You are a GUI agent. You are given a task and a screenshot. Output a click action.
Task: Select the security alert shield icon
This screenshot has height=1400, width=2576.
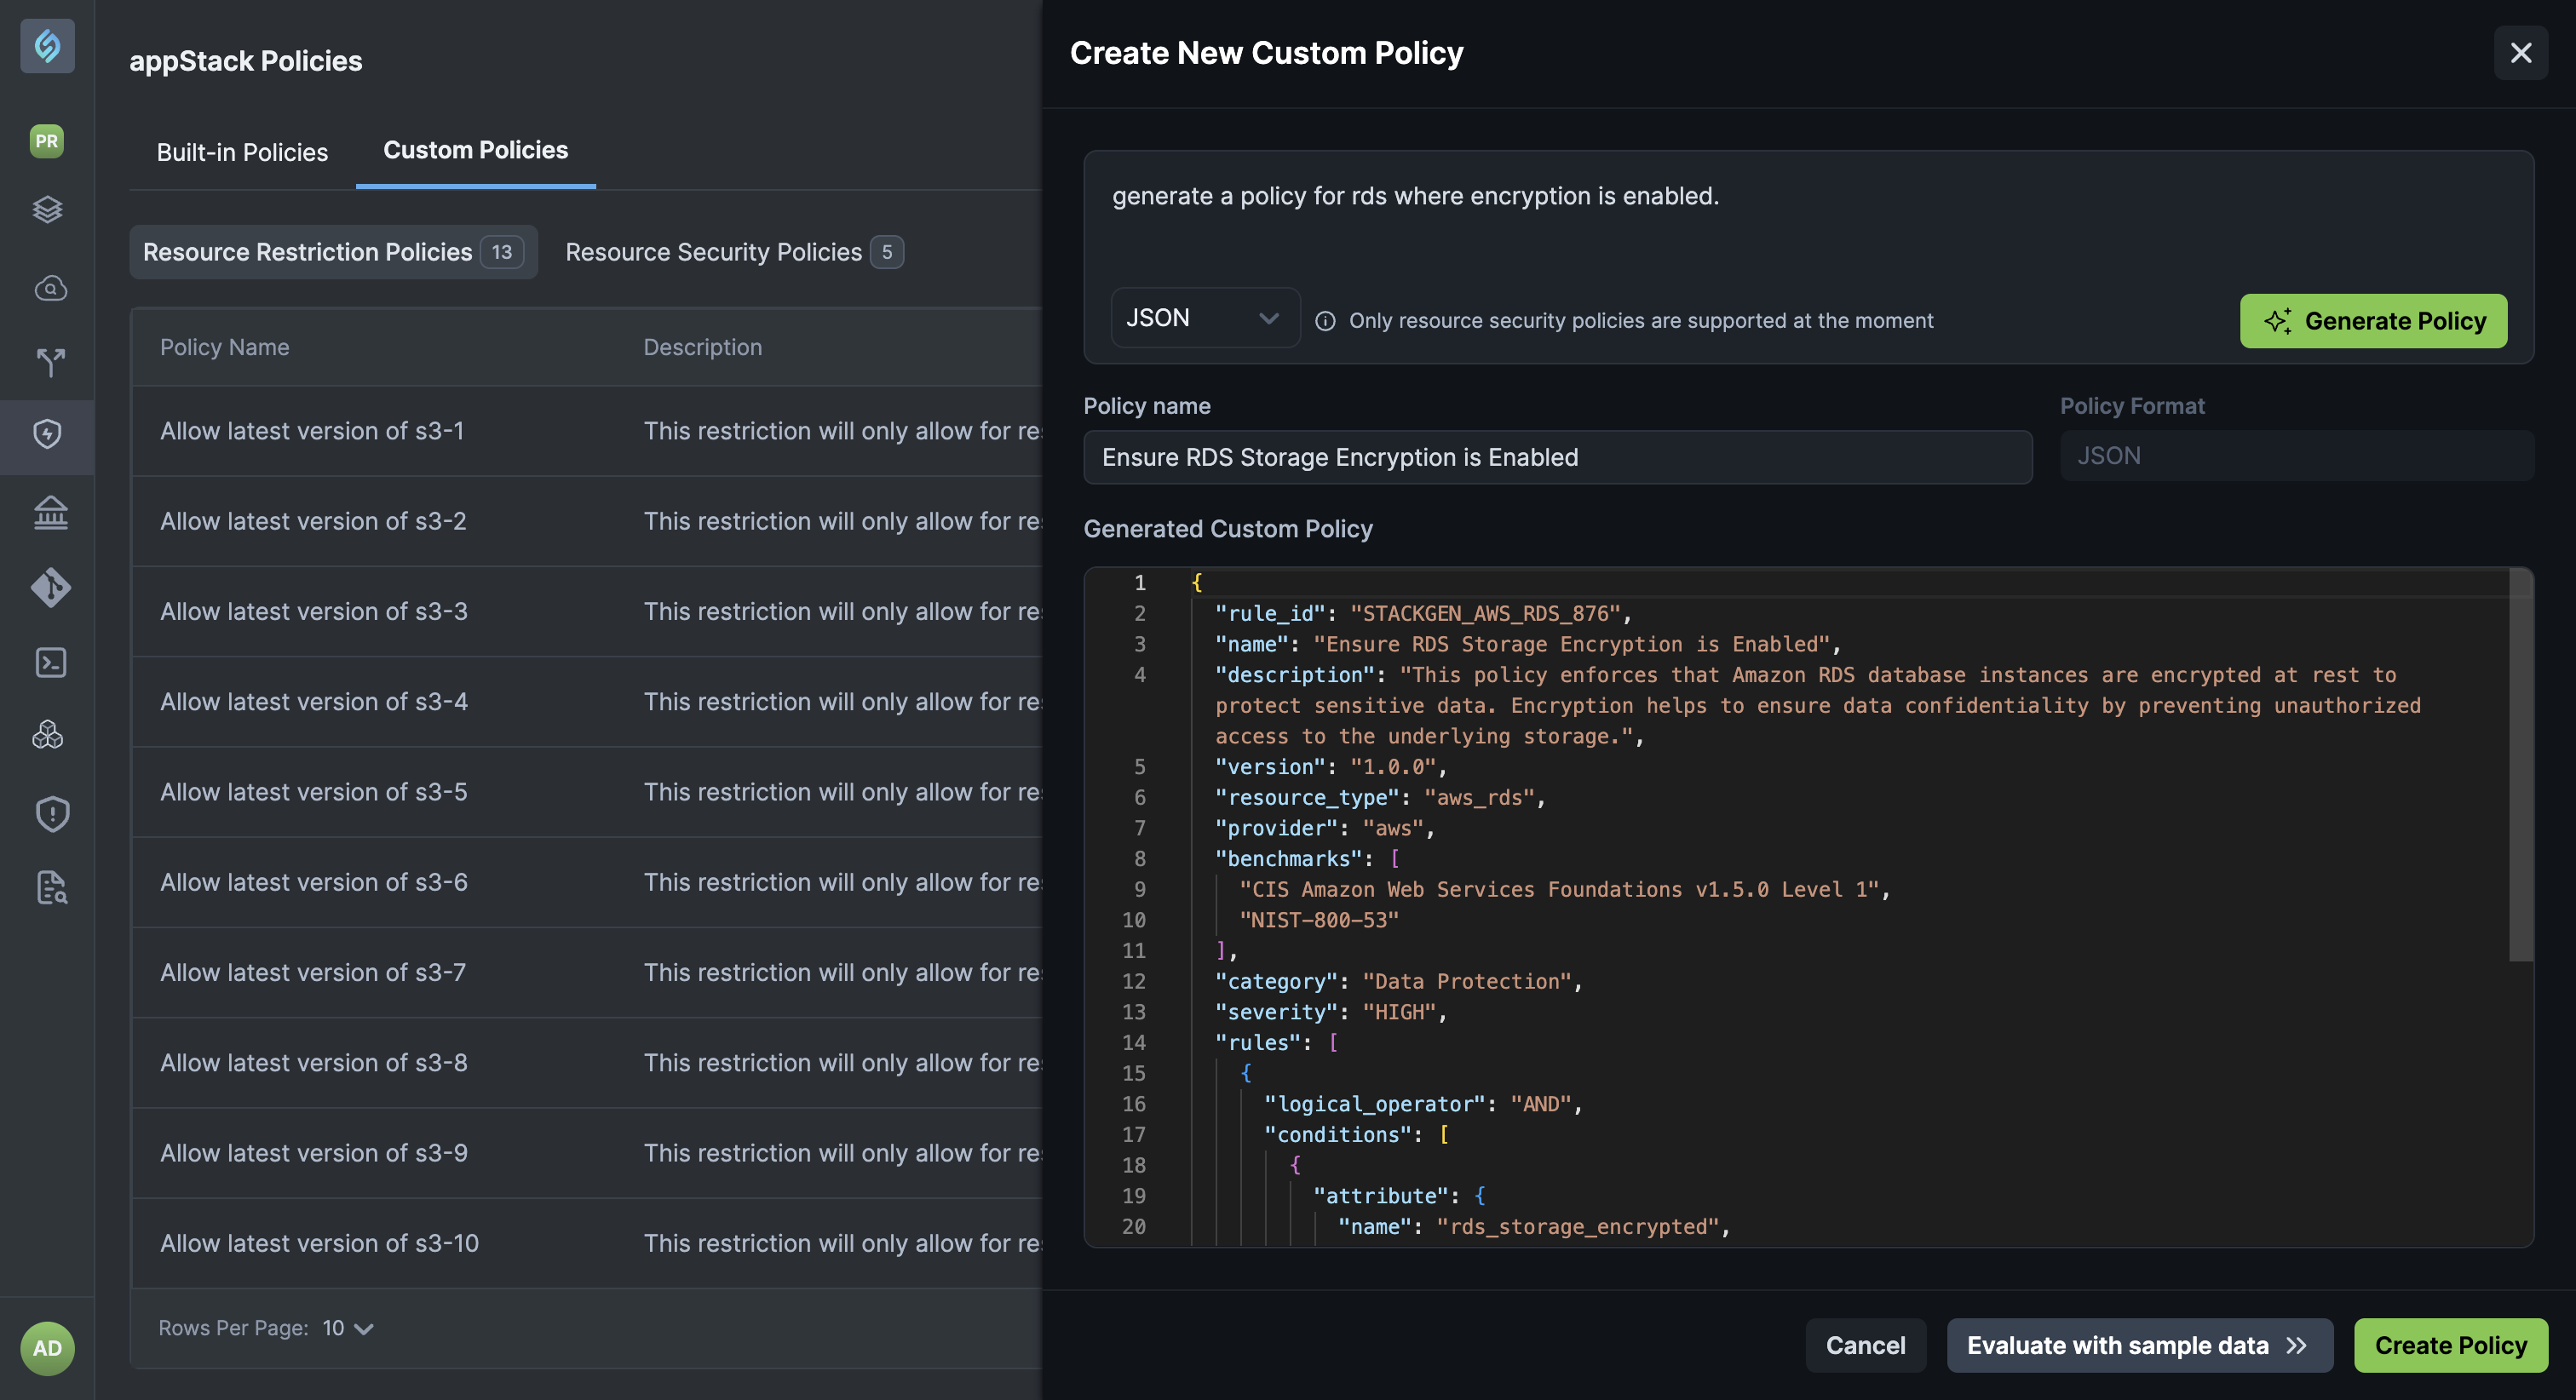[x=46, y=813]
